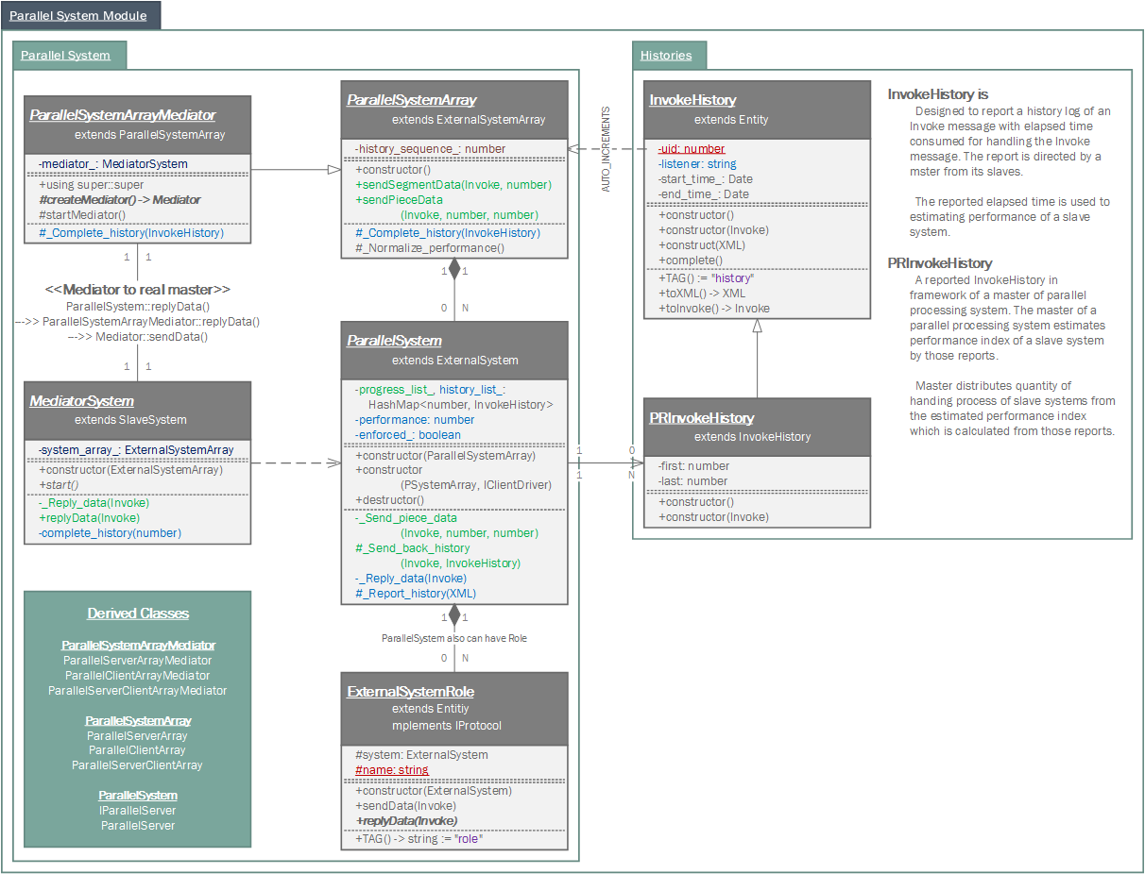This screenshot has height=874, width=1145.
Task: Click the -uid: number attribute
Action: (x=692, y=149)
